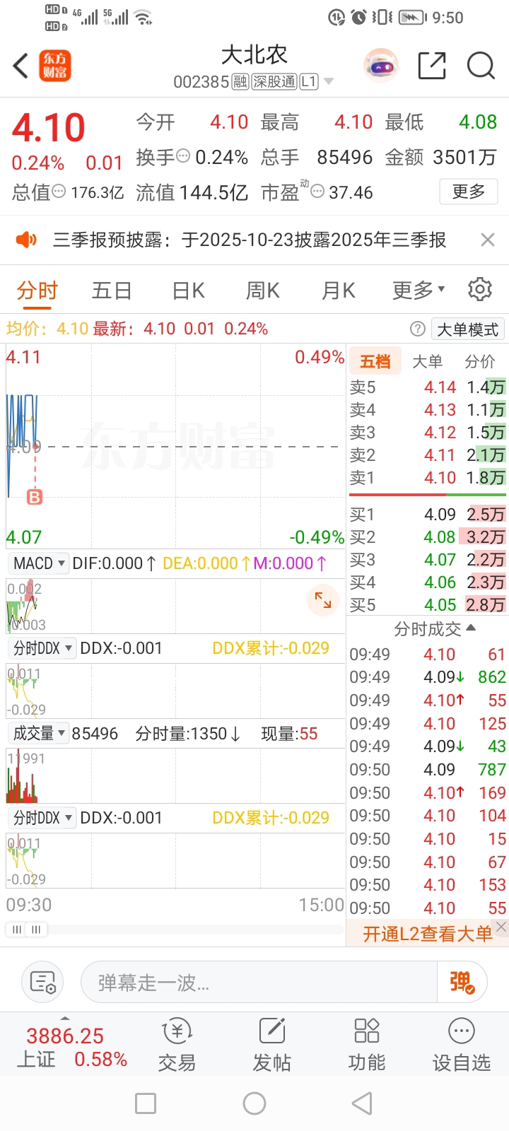Expand the chart to fullscreen
The image size is (509, 1131).
[323, 600]
